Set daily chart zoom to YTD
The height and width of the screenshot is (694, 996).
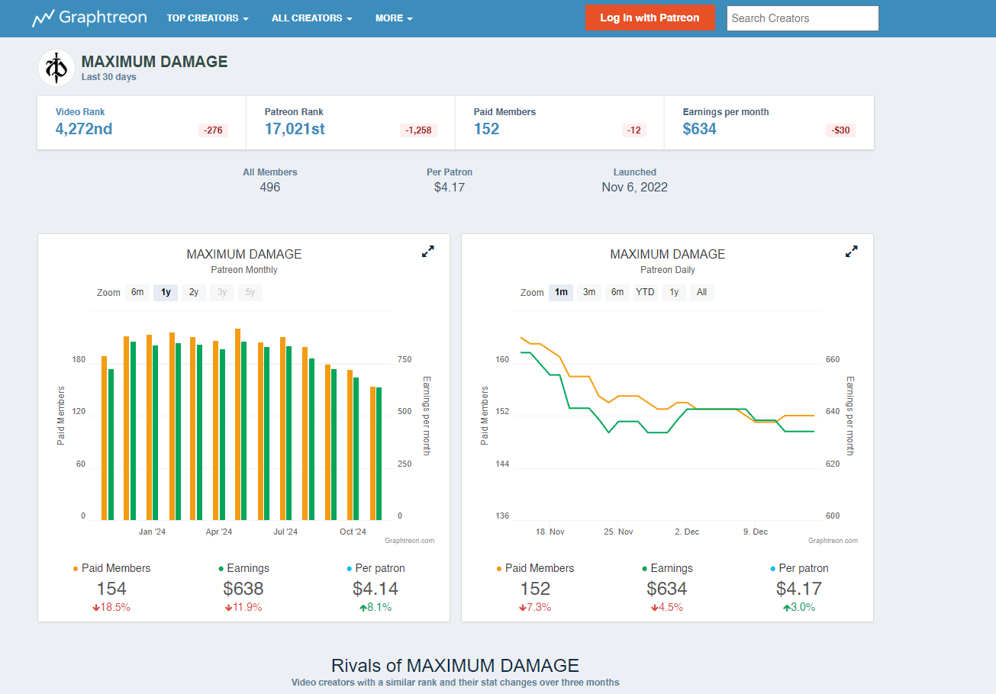pos(646,292)
